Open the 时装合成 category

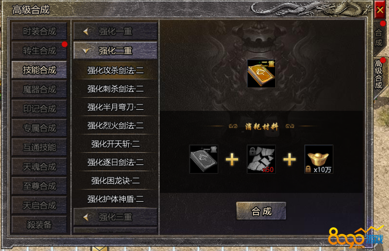coord(40,31)
